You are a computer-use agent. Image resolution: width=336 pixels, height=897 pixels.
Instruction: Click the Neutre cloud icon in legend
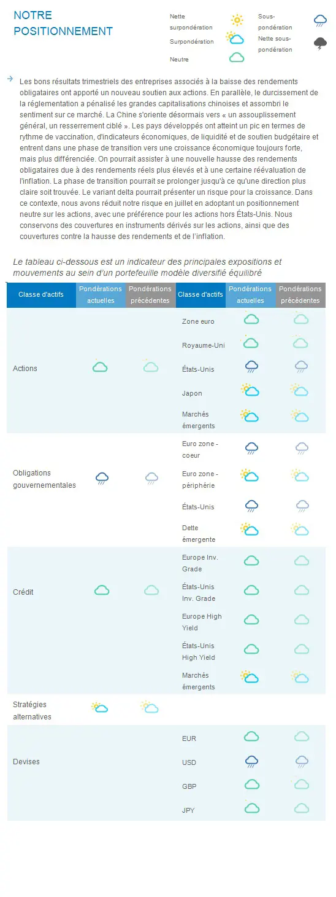coord(237,58)
